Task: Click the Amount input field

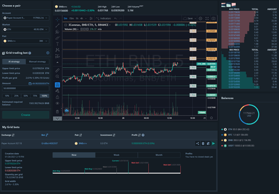Action: pyautogui.click(x=25, y=88)
